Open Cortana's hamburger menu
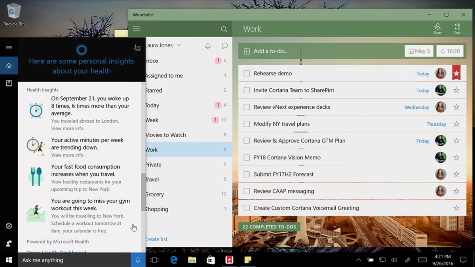 pos(9,47)
